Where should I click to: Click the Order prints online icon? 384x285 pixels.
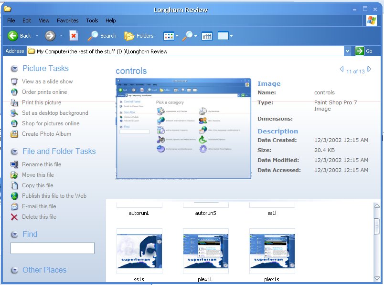tap(14, 92)
